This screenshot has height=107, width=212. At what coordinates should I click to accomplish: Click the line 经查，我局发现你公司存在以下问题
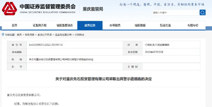[37, 104]
